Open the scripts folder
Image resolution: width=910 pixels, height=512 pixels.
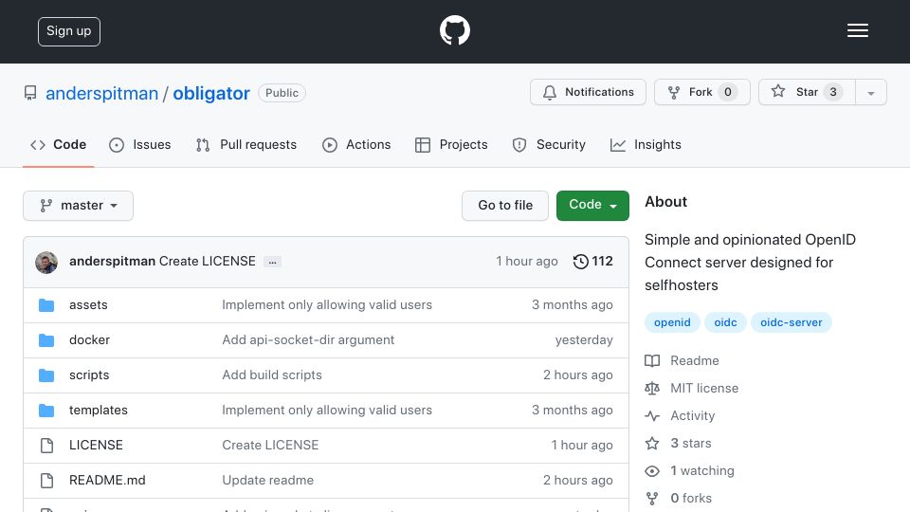pyautogui.click(x=89, y=375)
